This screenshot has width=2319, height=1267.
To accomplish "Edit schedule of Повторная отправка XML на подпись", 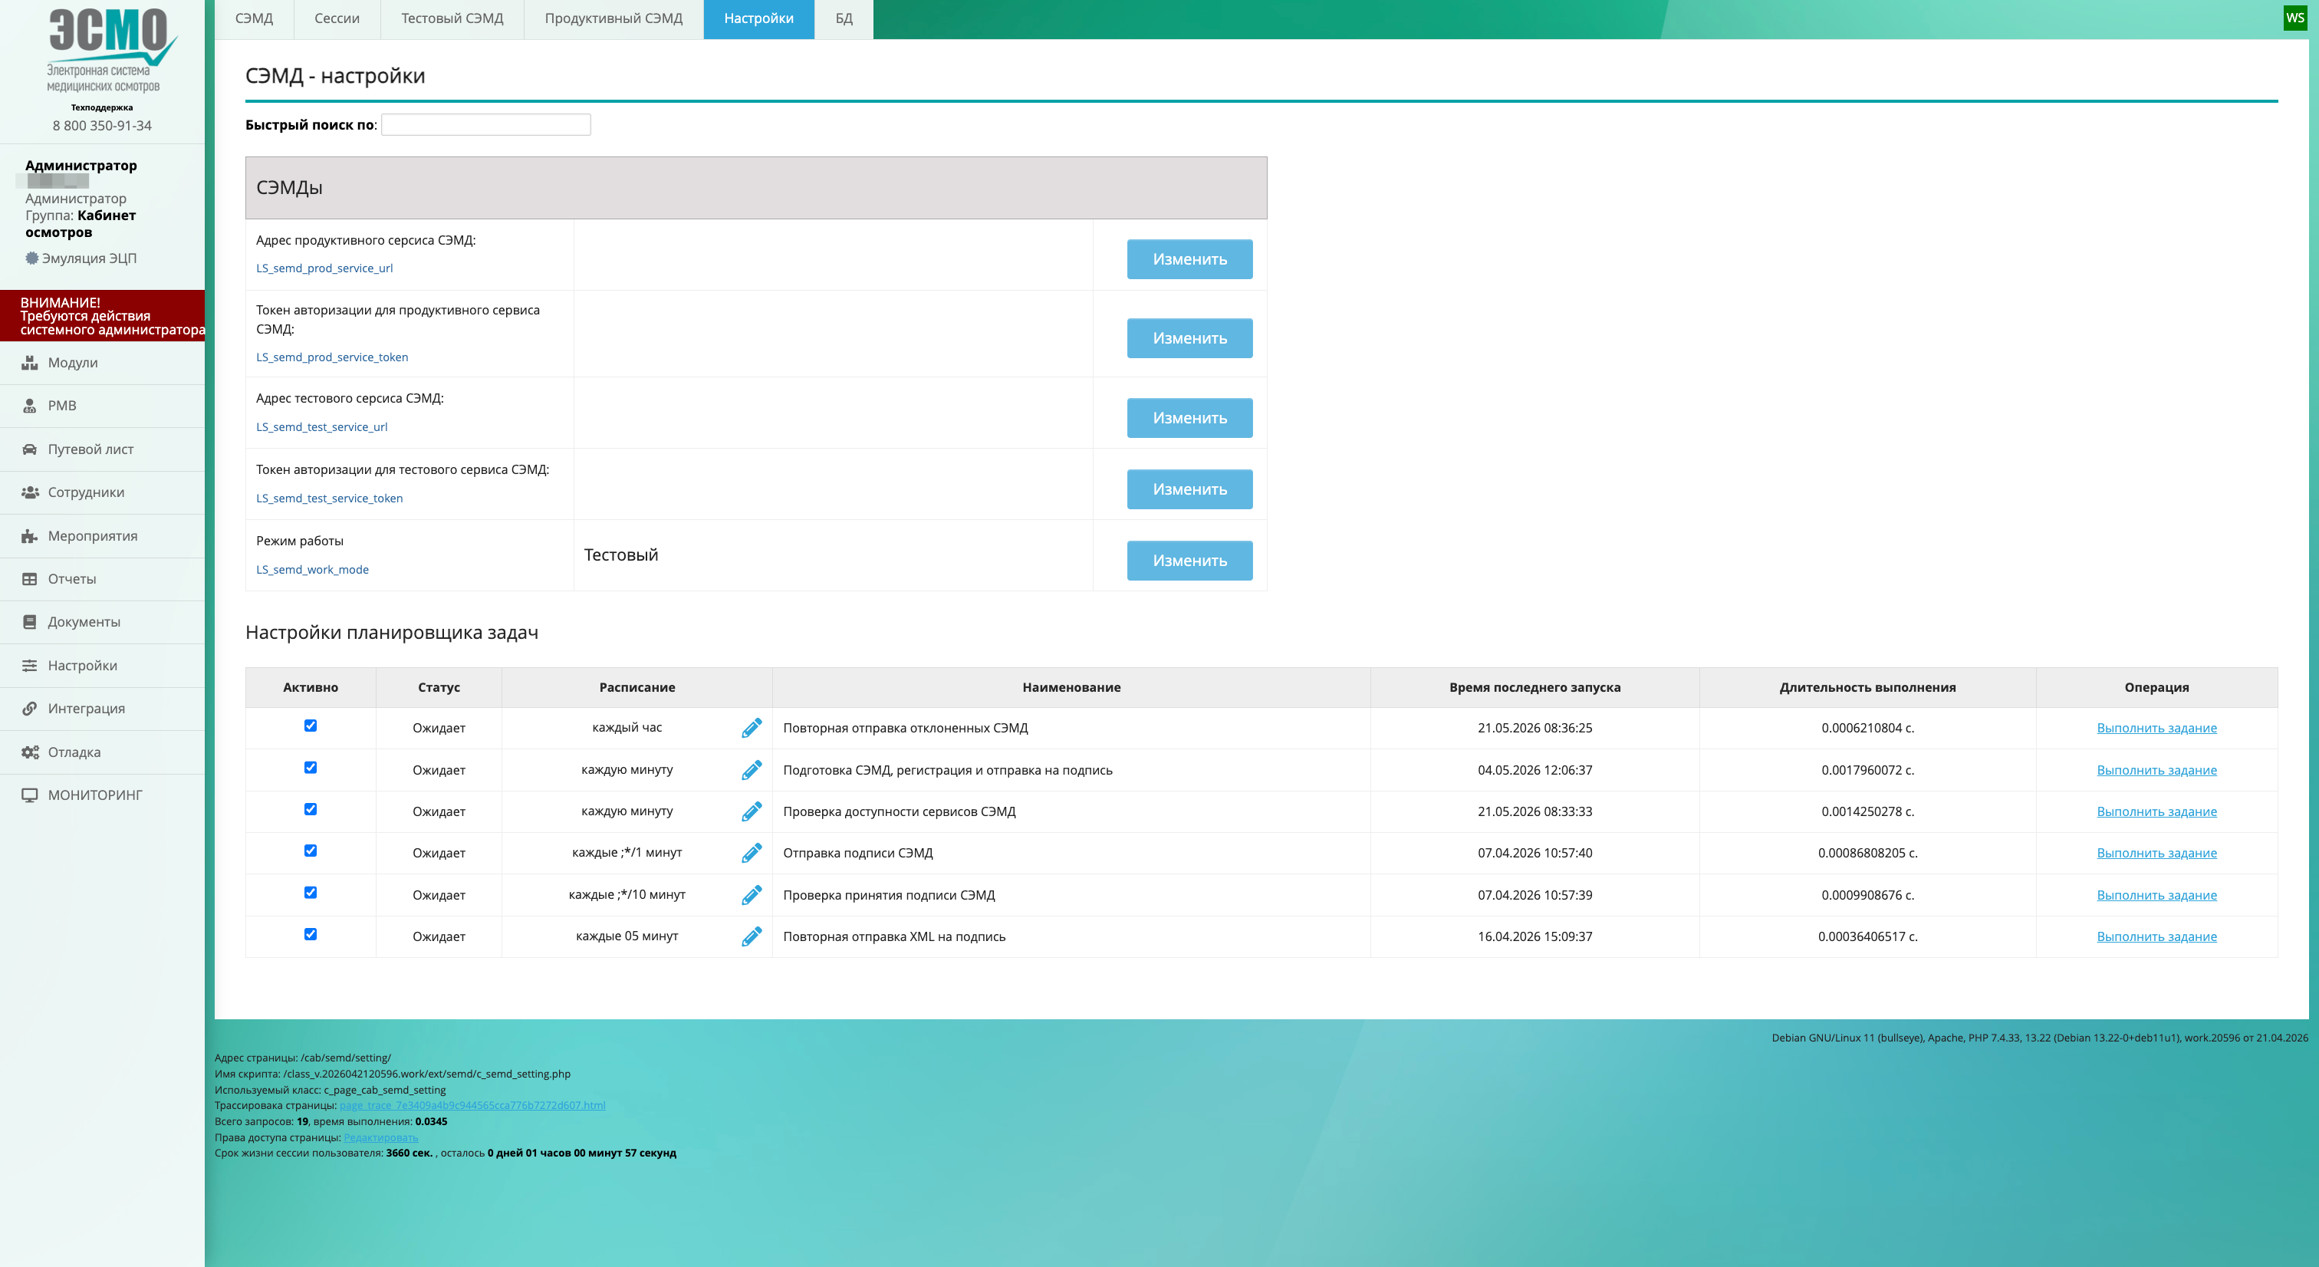I will [x=752, y=936].
